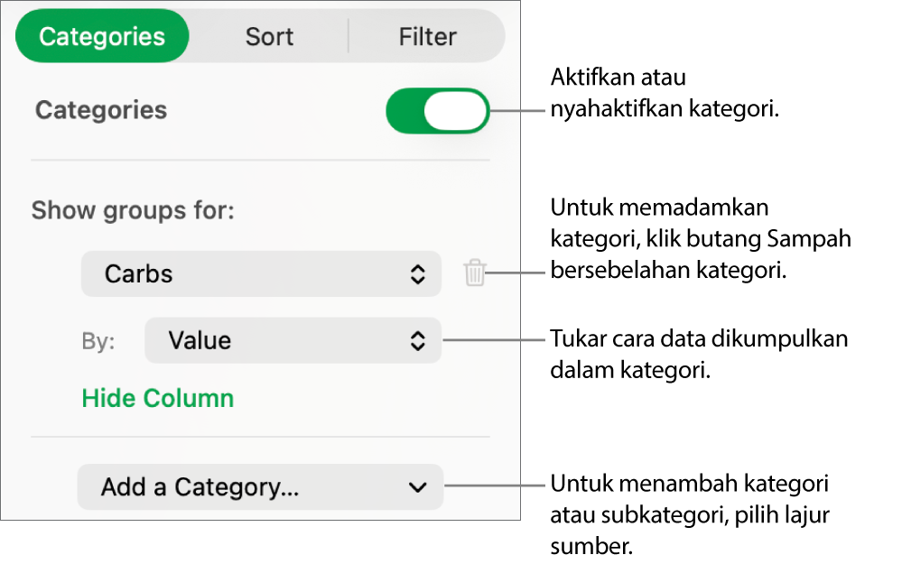The width and height of the screenshot is (902, 564).
Task: Click the chevron on Add a Category
Action: tap(417, 487)
